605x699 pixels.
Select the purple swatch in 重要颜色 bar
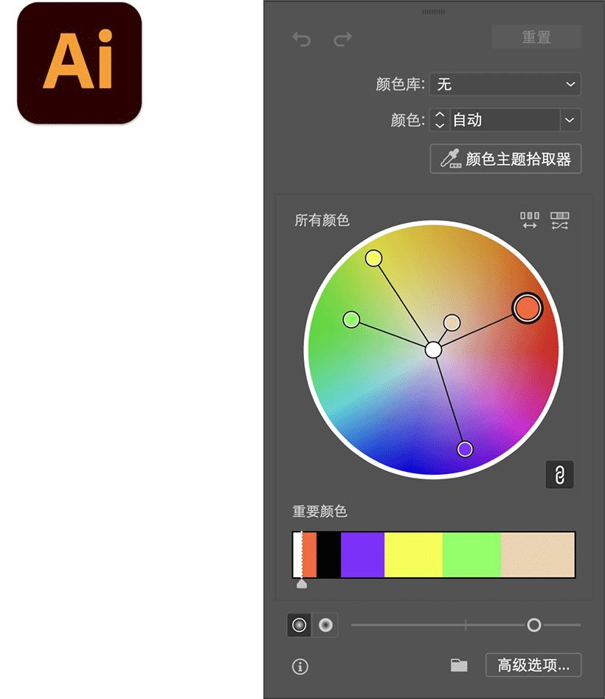click(362, 554)
